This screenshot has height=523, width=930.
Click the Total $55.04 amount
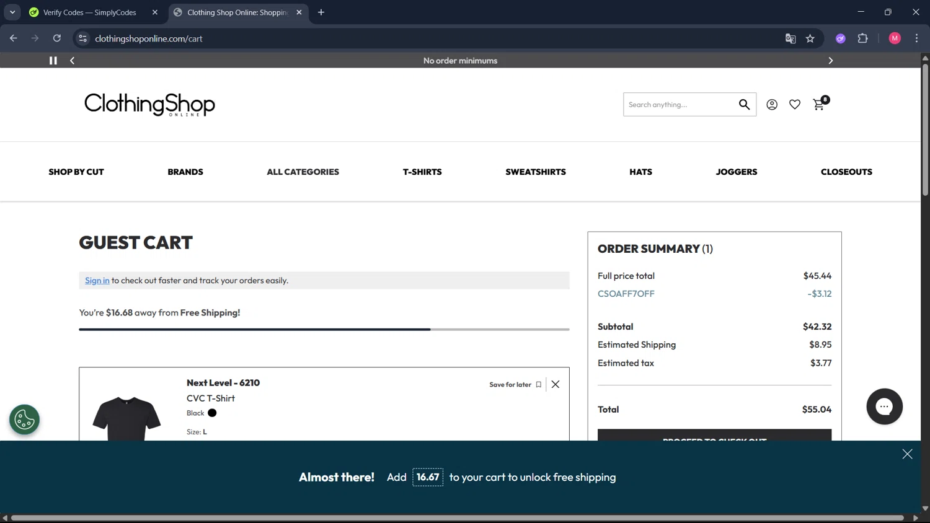(x=817, y=410)
